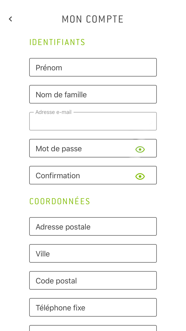The width and height of the screenshot is (186, 331).
Task: Focus the Prénom input field
Action: pos(93,68)
